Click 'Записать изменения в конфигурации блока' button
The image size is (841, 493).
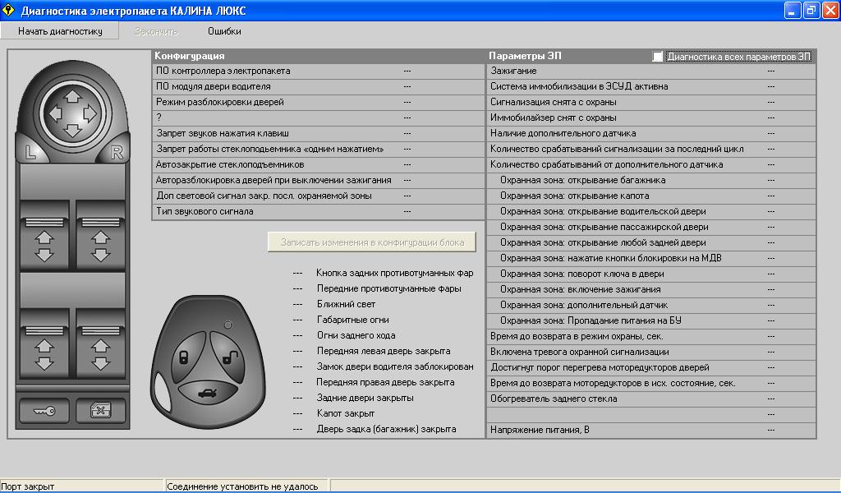[372, 242]
